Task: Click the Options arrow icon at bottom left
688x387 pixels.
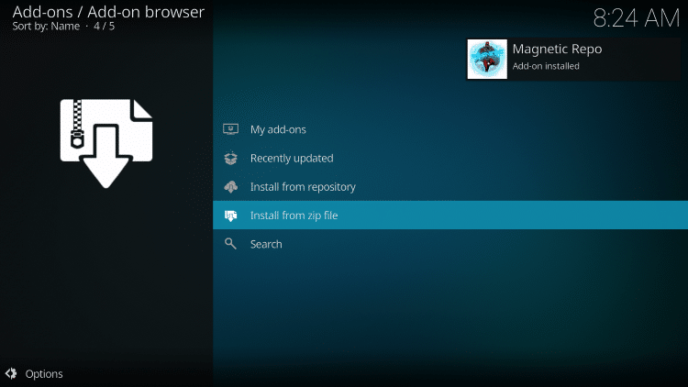Action: pos(12,373)
